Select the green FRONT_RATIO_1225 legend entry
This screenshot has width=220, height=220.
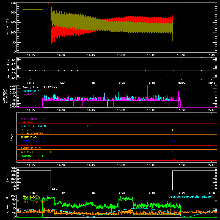(36, 199)
